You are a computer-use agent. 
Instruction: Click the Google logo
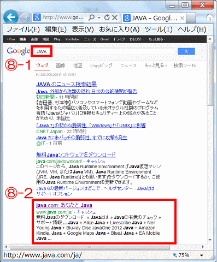tap(18, 51)
